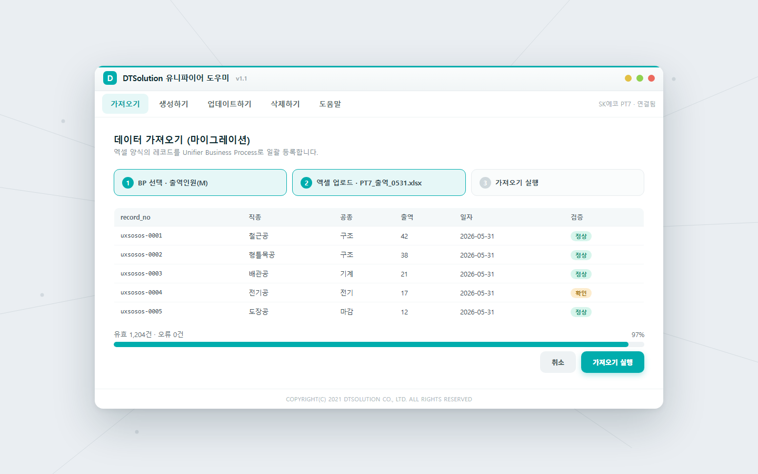Click the 데이터 가져오기 (마이그레이션) heading
Screen dimensions: 758x474
click(x=182, y=140)
